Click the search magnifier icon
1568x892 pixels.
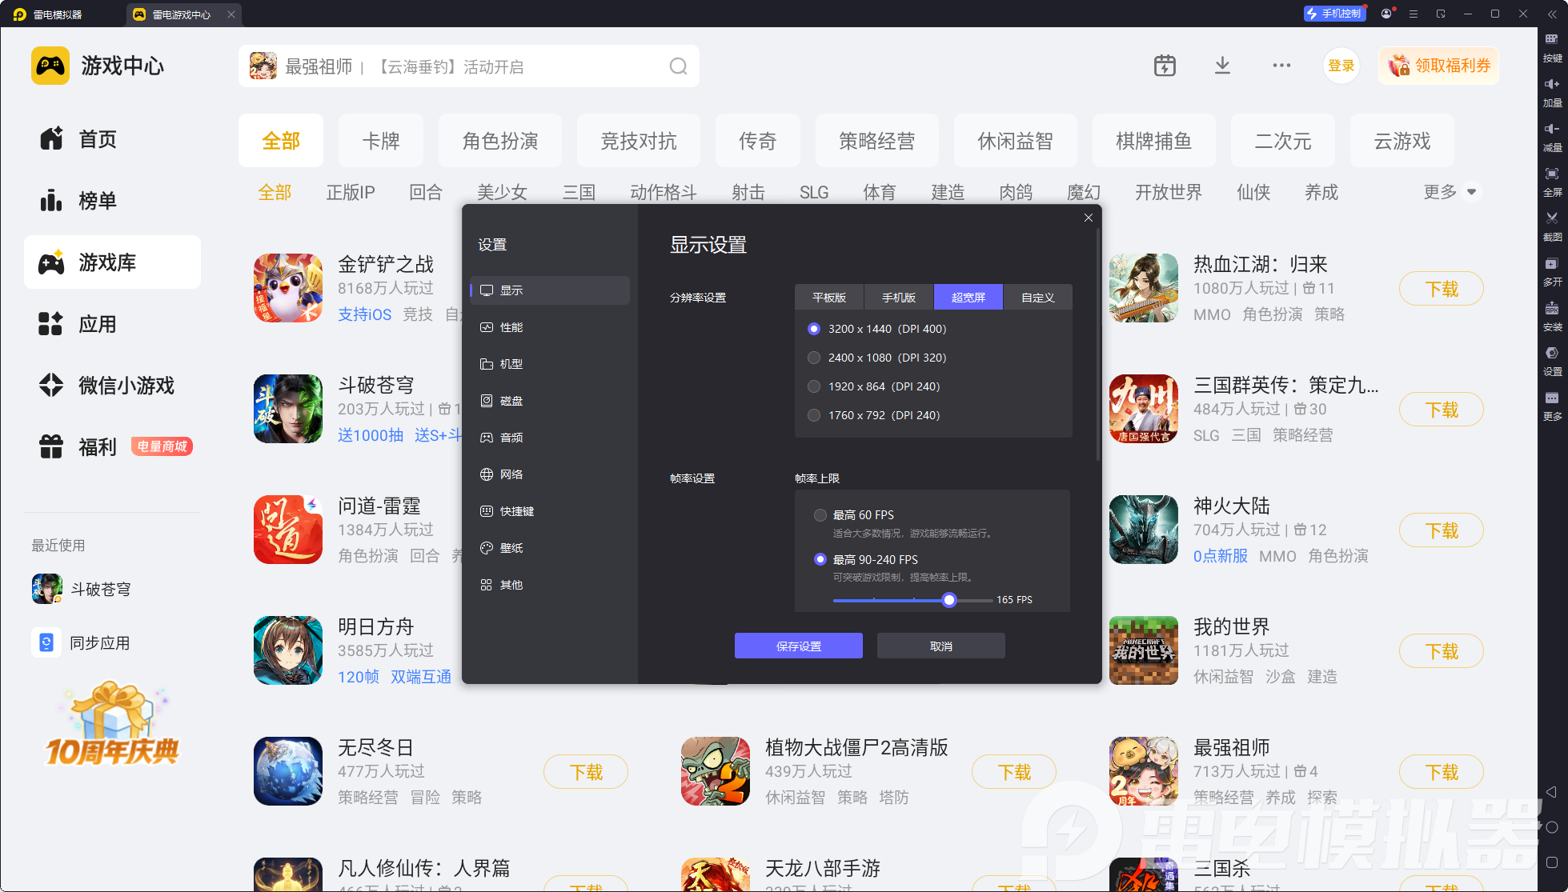678,66
